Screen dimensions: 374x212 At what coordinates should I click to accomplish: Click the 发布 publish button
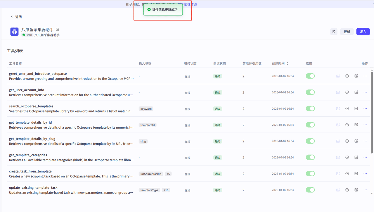click(x=363, y=32)
